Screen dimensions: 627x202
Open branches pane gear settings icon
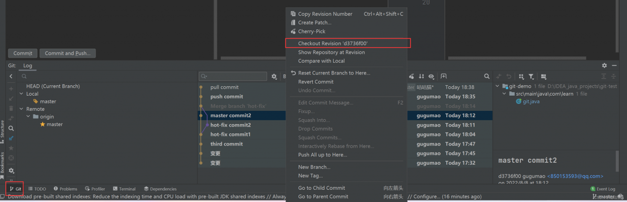tap(11, 171)
